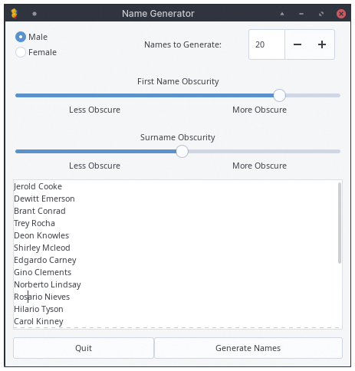
Task: Click the name Jerold Cooke in list
Action: point(38,186)
